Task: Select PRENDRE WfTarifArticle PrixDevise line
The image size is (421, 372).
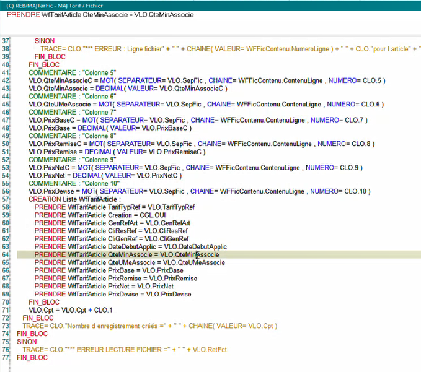Action: point(113,294)
